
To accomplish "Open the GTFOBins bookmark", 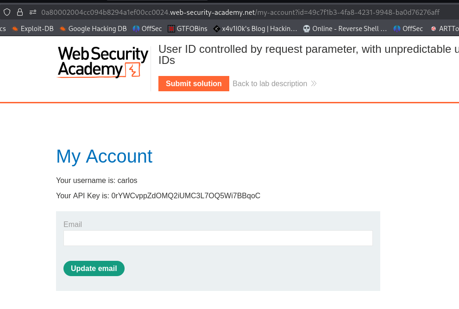I will [188, 29].
